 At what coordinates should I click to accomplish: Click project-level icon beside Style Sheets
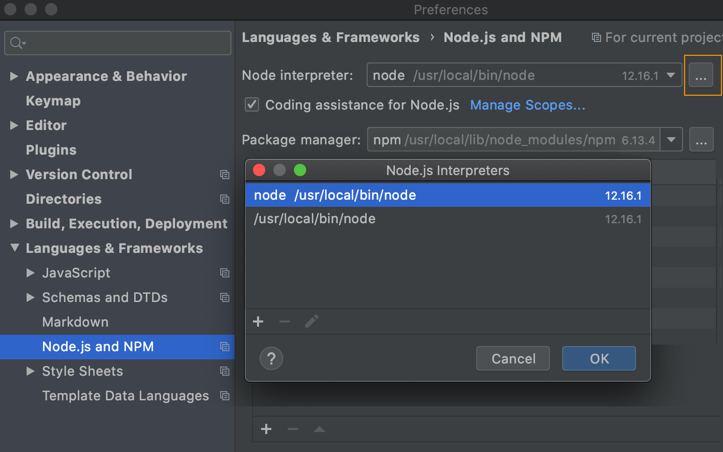224,371
